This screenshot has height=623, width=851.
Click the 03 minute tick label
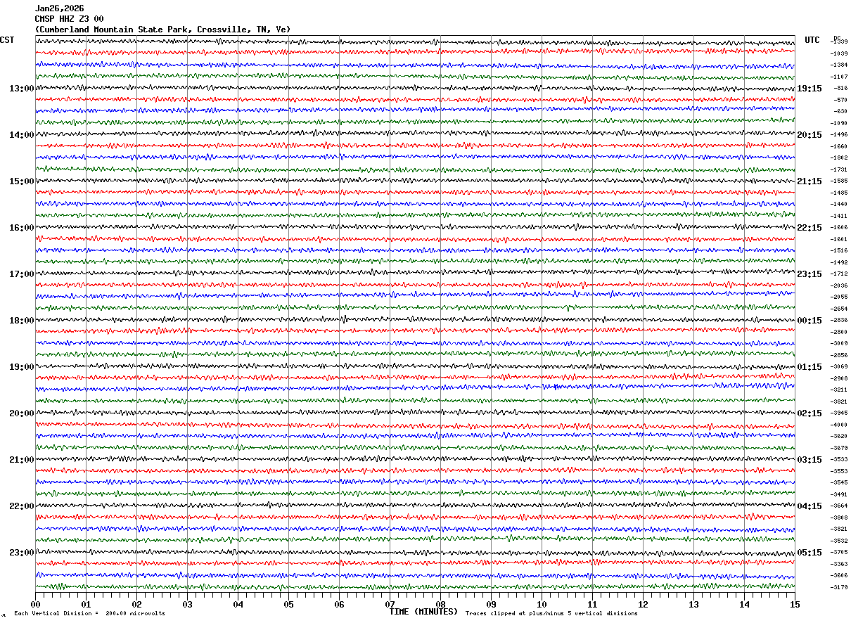click(x=187, y=604)
